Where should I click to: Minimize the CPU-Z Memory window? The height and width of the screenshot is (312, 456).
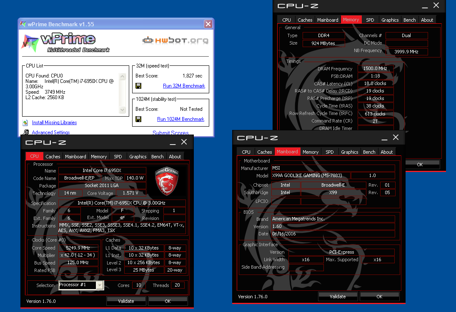[x=425, y=5]
